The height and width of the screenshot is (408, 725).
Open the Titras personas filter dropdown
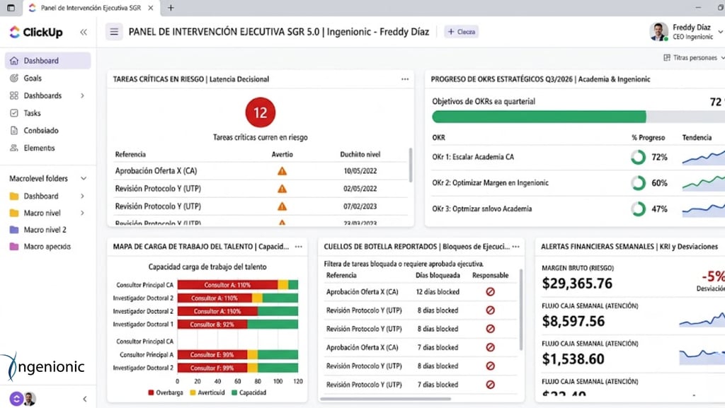[693, 58]
